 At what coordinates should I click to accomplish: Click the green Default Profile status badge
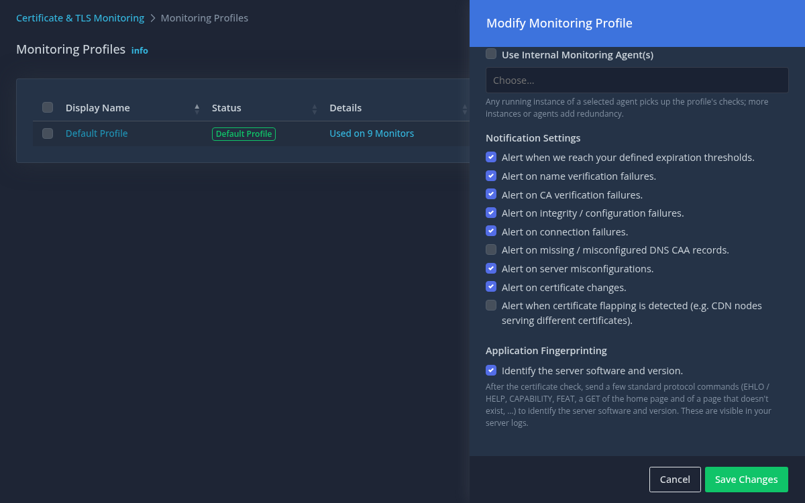pyautogui.click(x=244, y=134)
